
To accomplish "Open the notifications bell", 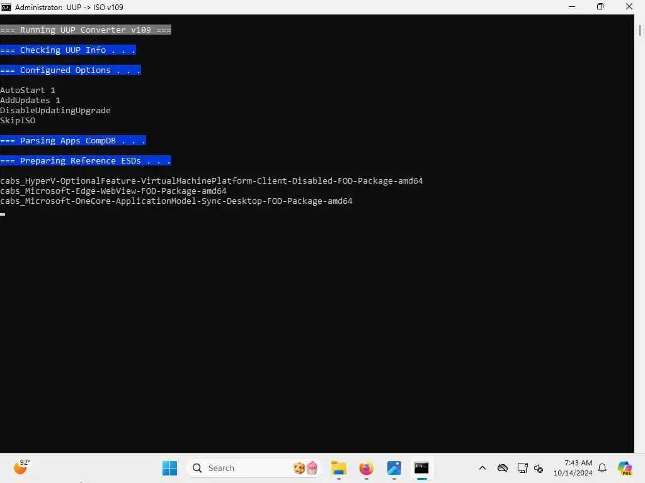I will (602, 468).
